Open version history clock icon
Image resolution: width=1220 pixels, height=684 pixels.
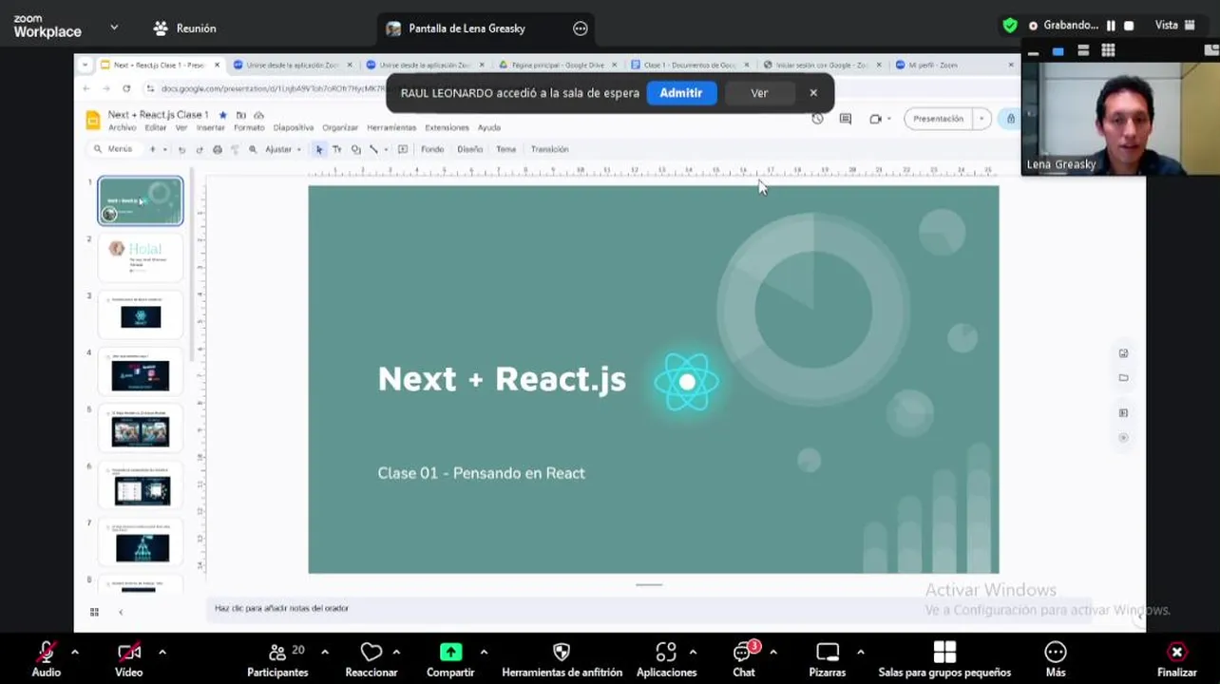(817, 119)
